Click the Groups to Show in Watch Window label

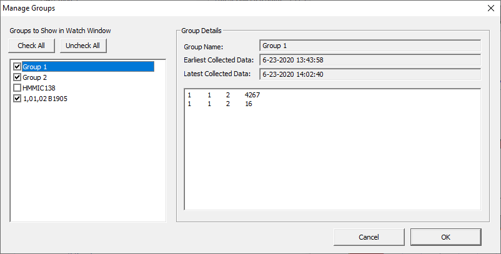pos(60,30)
